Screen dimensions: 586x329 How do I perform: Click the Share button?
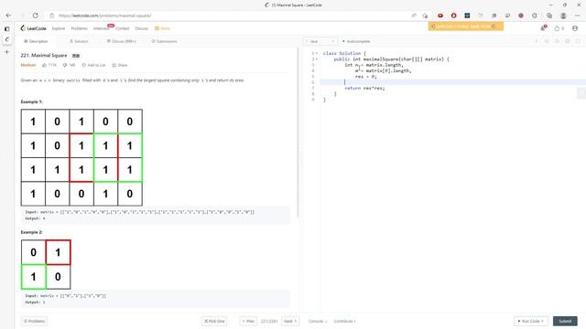tap(120, 65)
